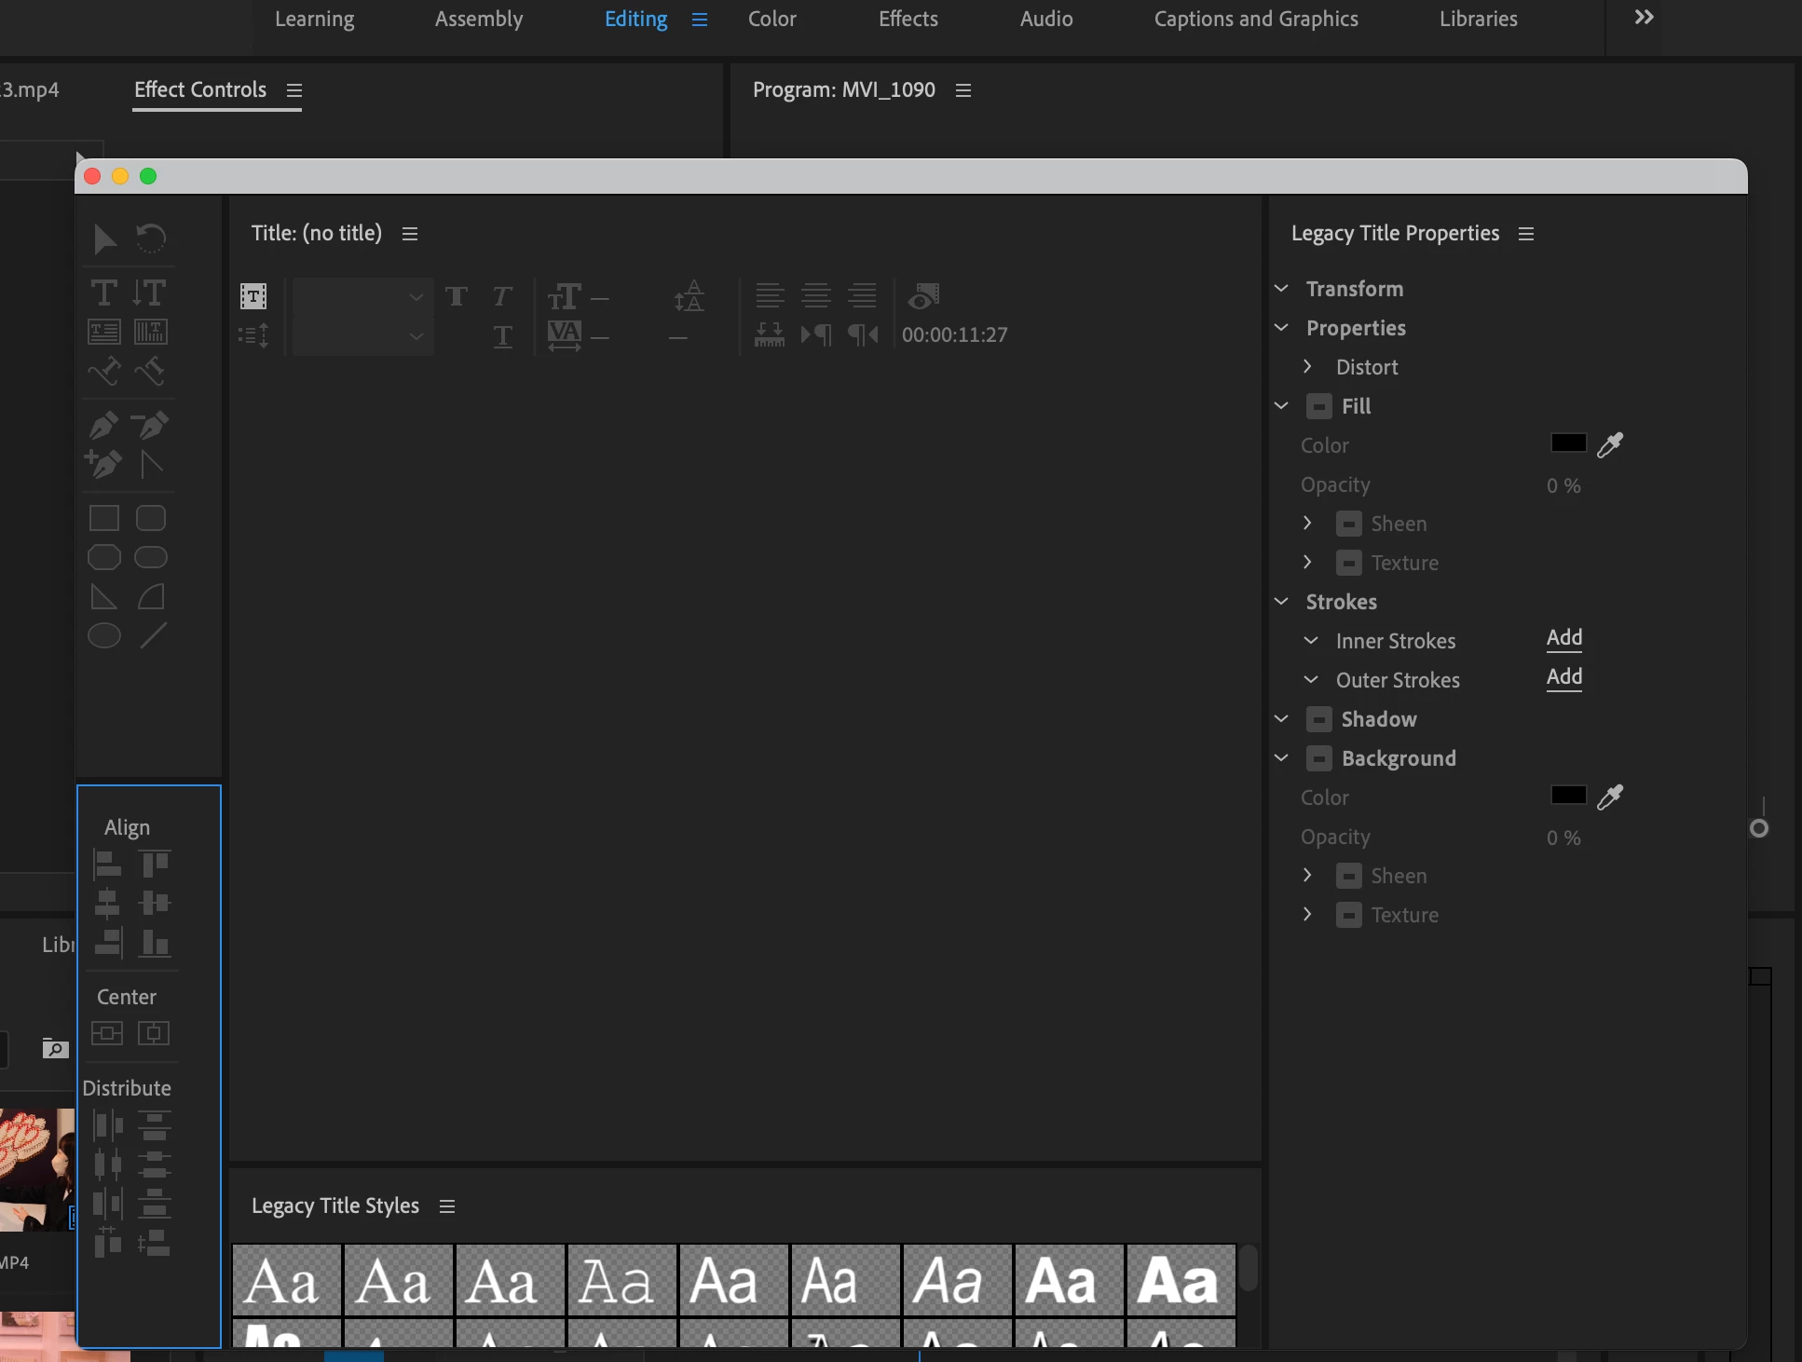
Task: Activate the Line tool
Action: coord(152,635)
